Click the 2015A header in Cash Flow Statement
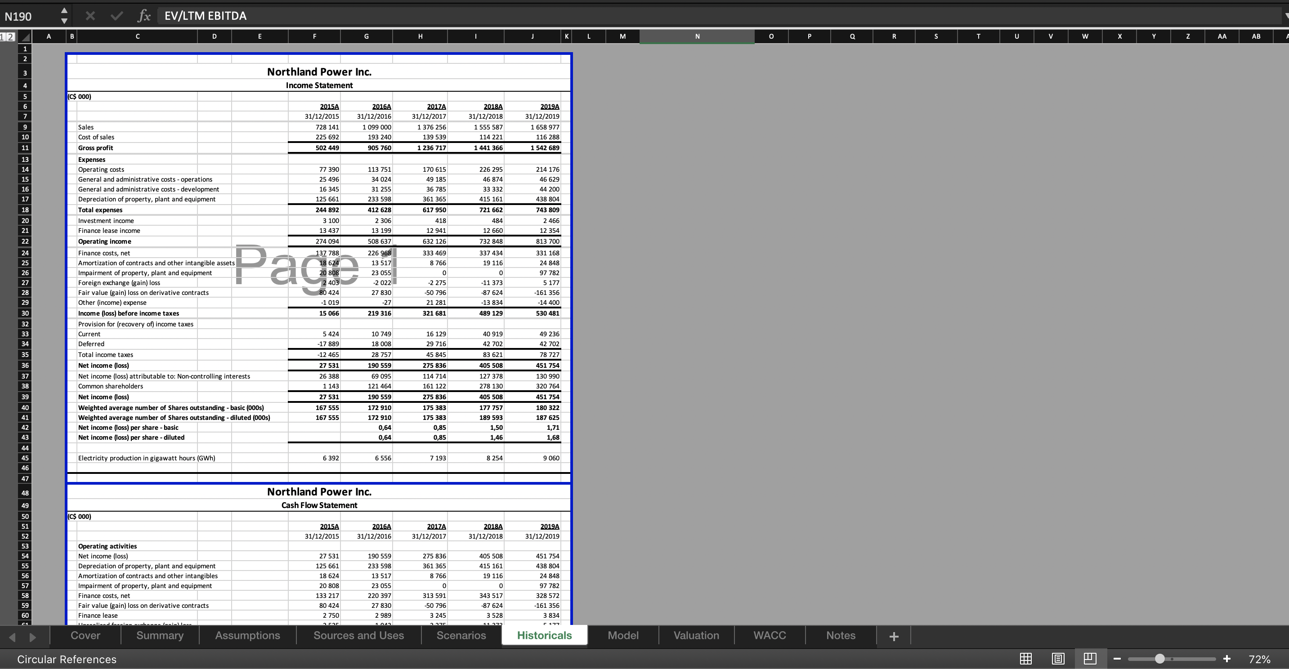Viewport: 1289px width, 669px height. pos(329,526)
